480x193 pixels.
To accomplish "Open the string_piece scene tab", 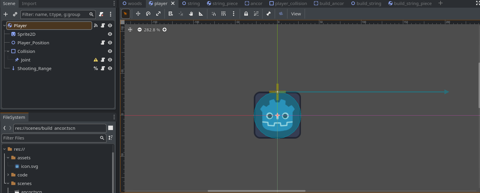I will 222,4.
